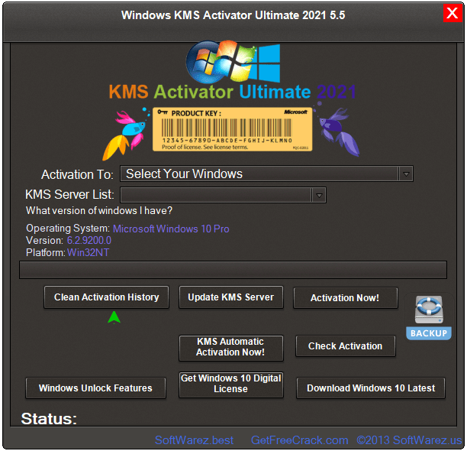Screen dimensions: 467x451
Task: Click the colorful betta fish icon
Action: point(126,133)
